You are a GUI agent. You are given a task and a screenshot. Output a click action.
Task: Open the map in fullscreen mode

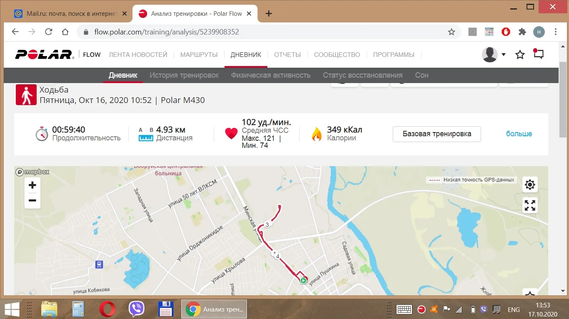pyautogui.click(x=530, y=205)
